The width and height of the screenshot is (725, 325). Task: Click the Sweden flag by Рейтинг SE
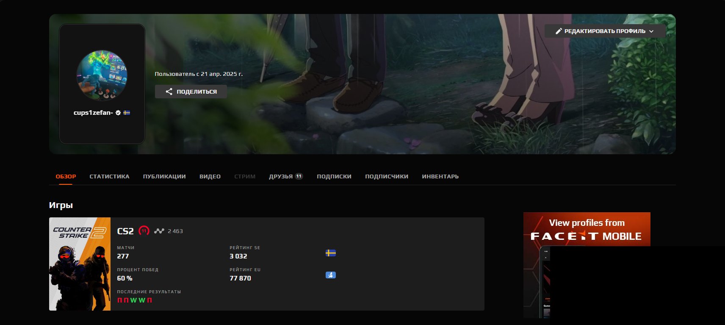pyautogui.click(x=330, y=253)
